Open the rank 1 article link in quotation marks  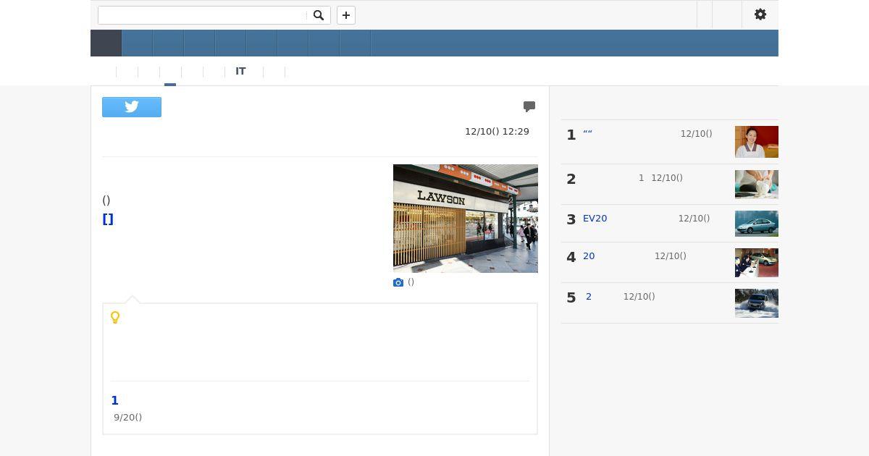point(588,134)
